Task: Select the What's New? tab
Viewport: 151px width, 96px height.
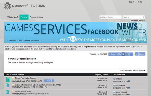Action: 13,17
